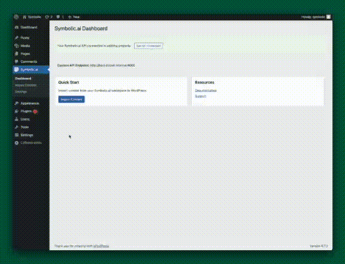
Task: Click the Quick Start import description text
Action: tap(102, 91)
